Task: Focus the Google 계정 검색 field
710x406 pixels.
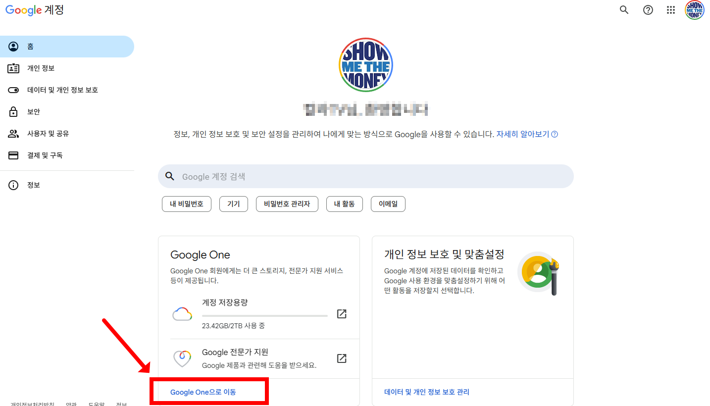Action: pyautogui.click(x=366, y=176)
